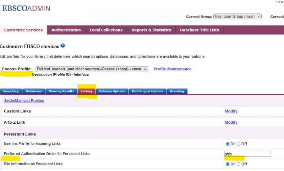This screenshot has height=171, width=284.
Task: Click the Use this Profile for Incoming Links label
Action: (x=32, y=143)
